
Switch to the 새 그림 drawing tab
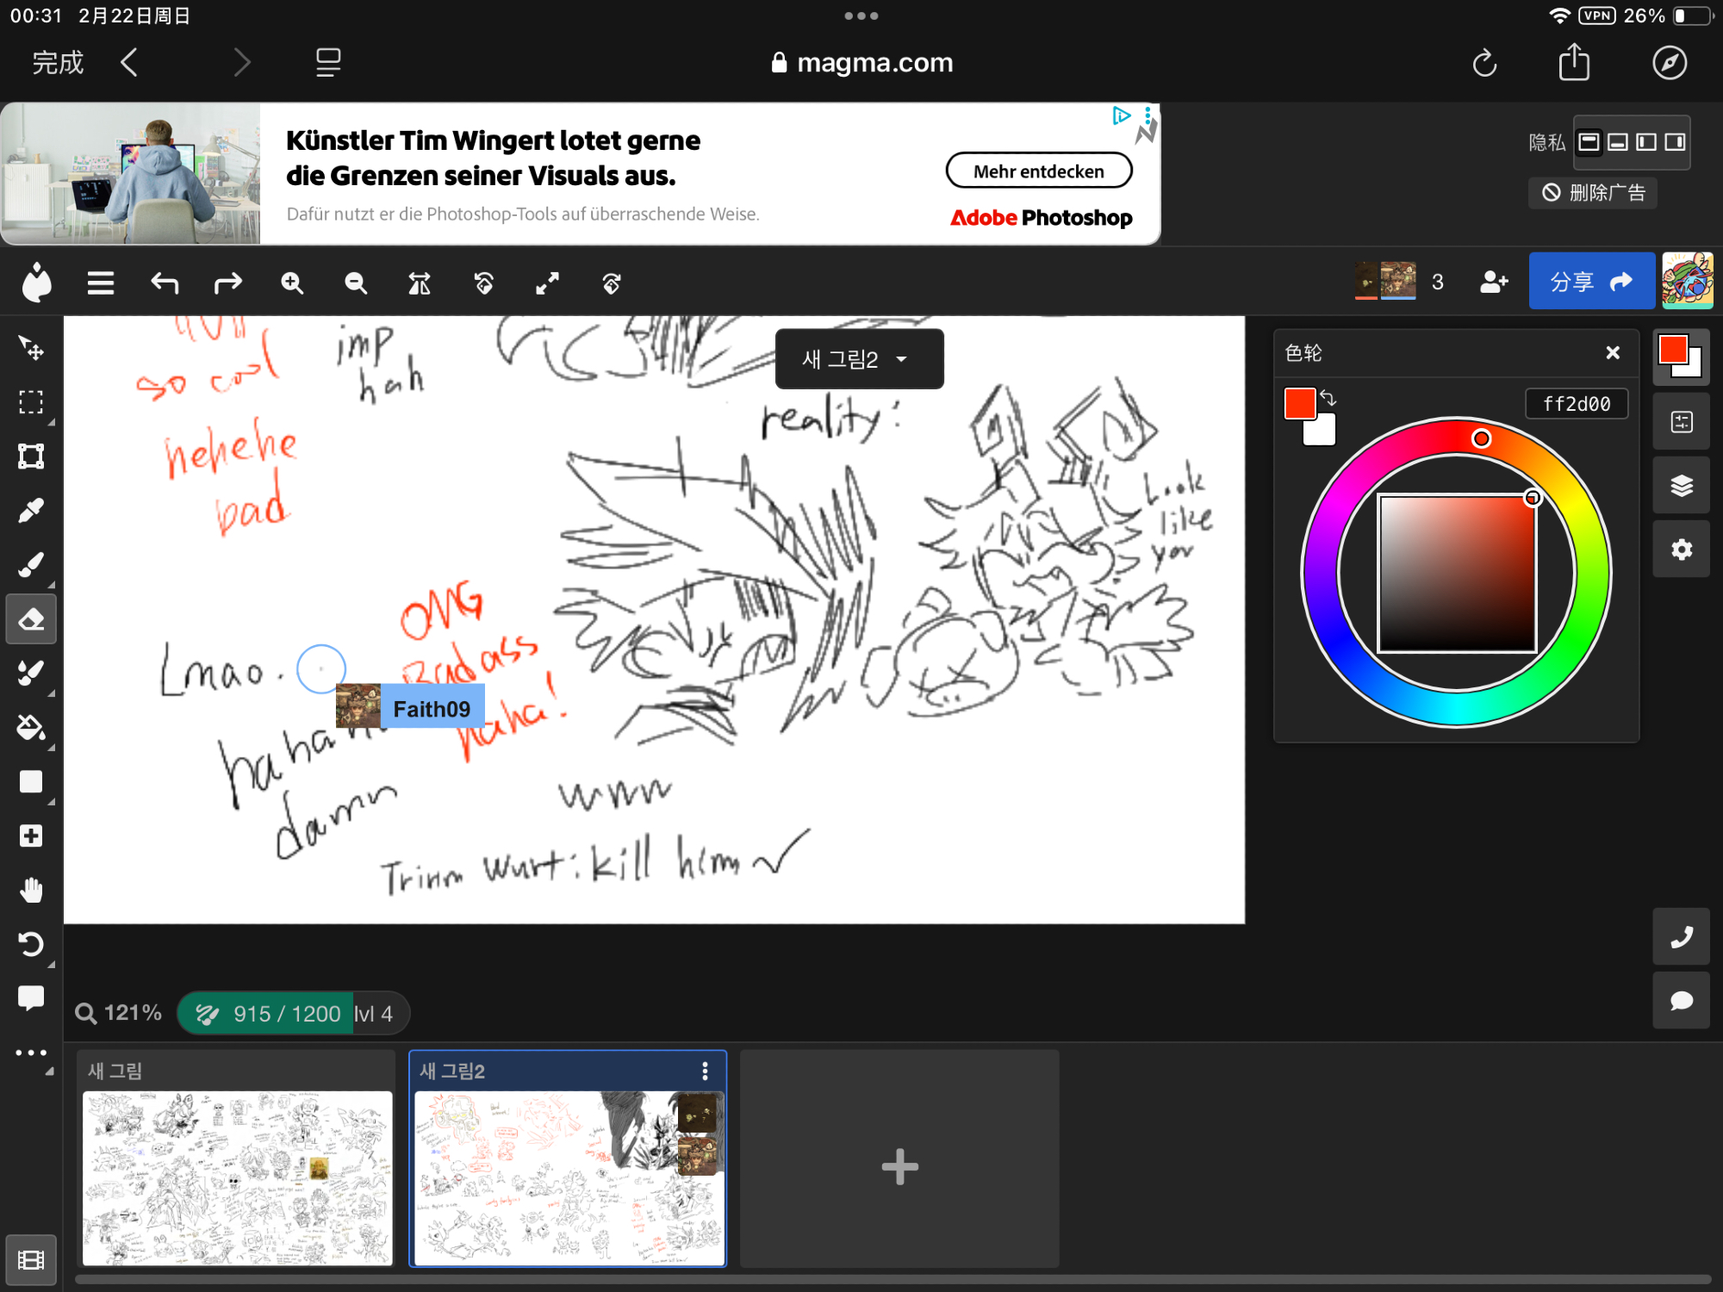(236, 1158)
